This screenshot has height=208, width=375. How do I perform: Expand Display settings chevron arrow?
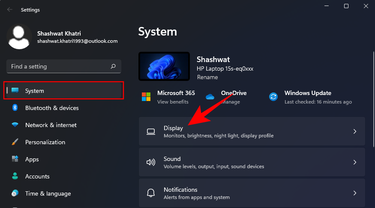(354, 131)
